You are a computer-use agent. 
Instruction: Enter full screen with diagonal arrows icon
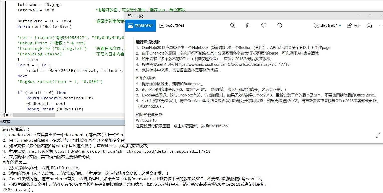pyautogui.click(x=378, y=135)
